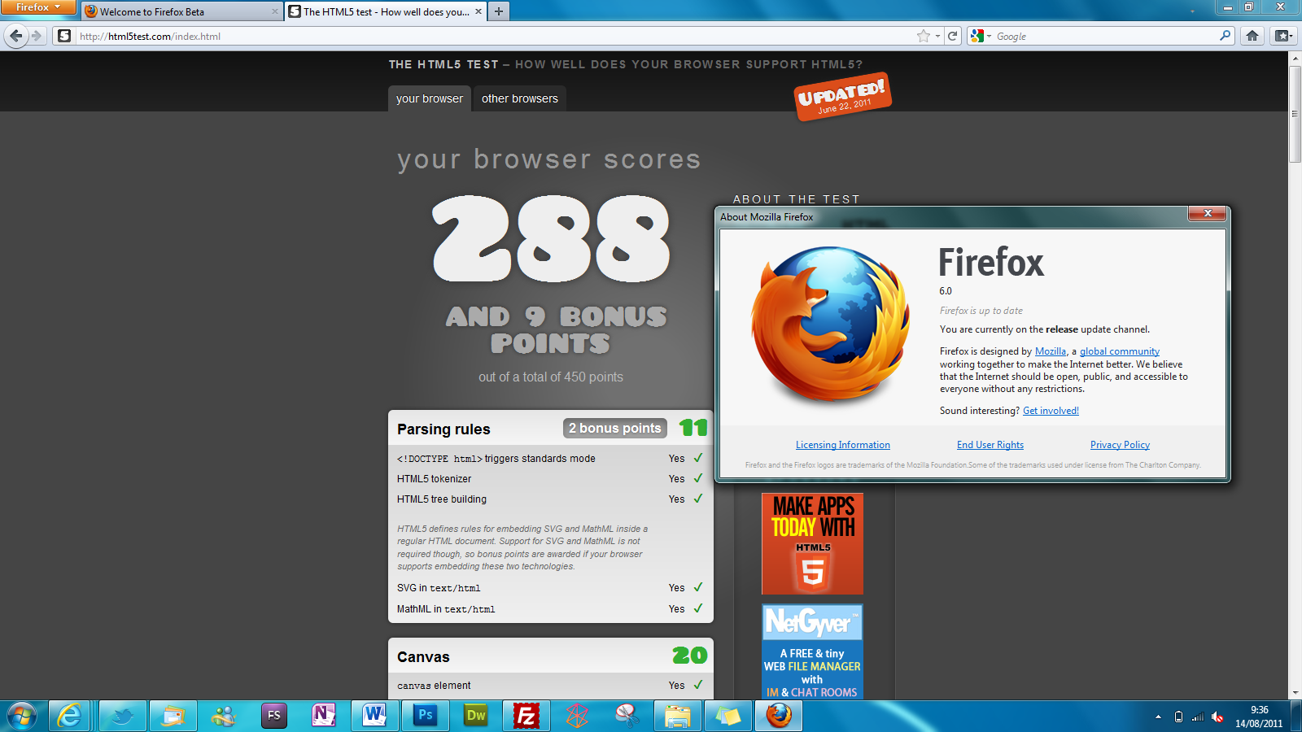
Task: Close the HTML5 test tab
Action: 478,11
